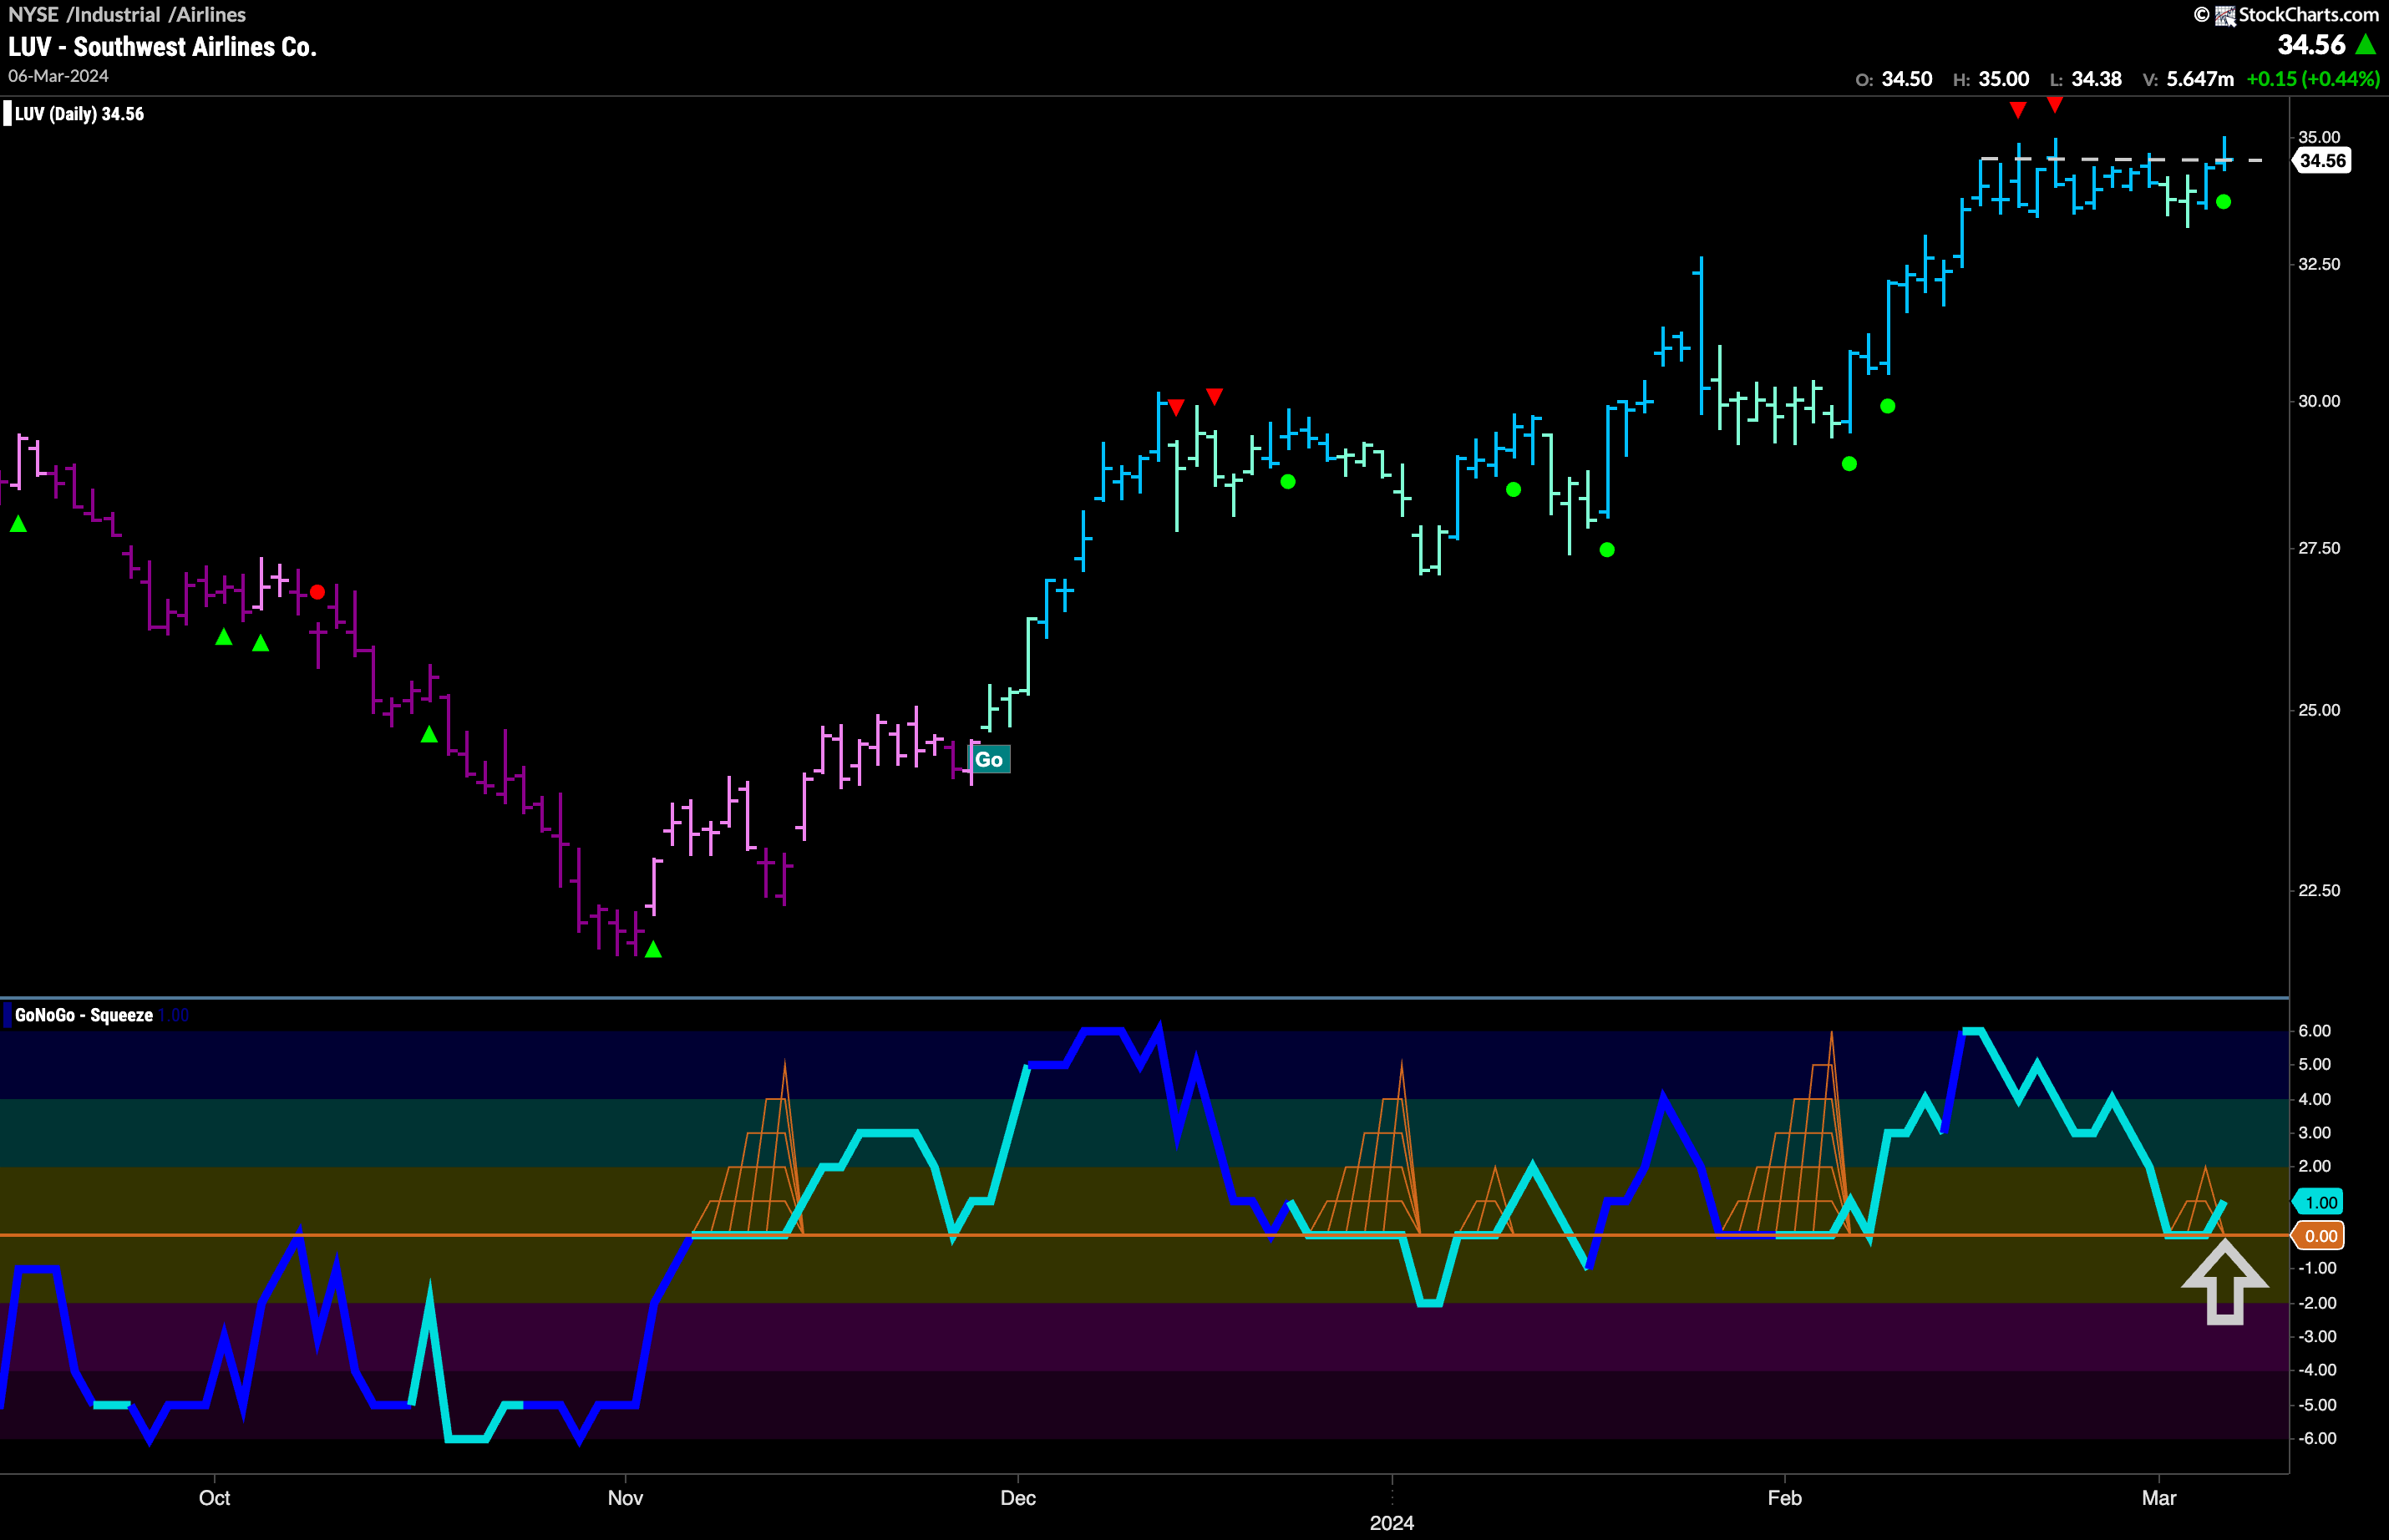
Task: Click the teal Go signal flag
Action: (x=989, y=760)
